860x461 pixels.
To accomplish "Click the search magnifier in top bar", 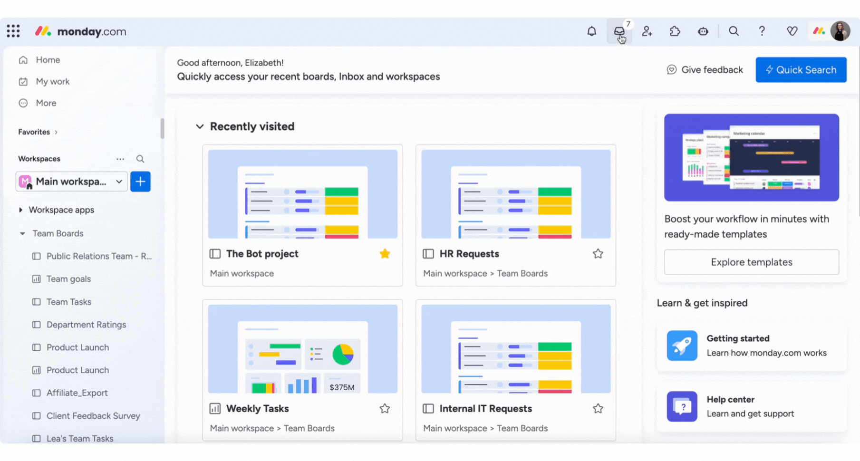I will tap(734, 31).
